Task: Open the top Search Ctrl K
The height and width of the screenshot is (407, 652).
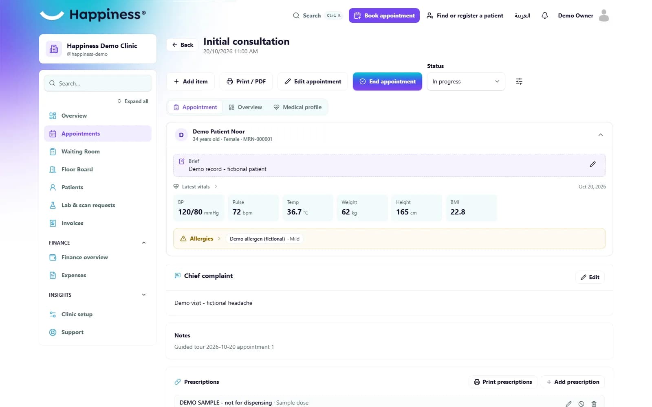Action: [317, 15]
